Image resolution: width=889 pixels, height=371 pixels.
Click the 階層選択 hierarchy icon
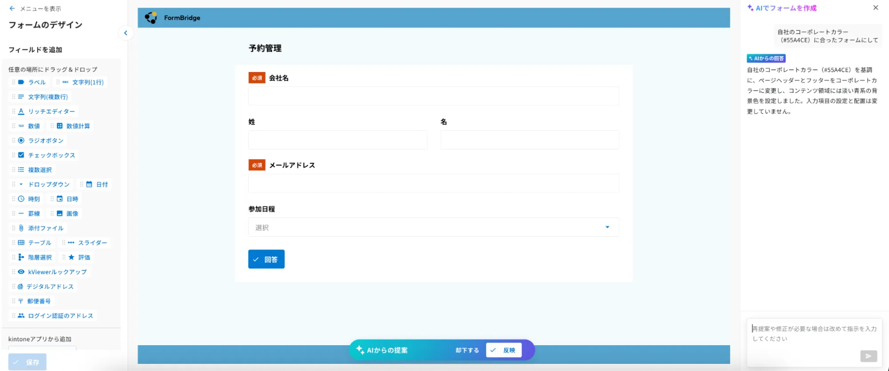click(21, 258)
